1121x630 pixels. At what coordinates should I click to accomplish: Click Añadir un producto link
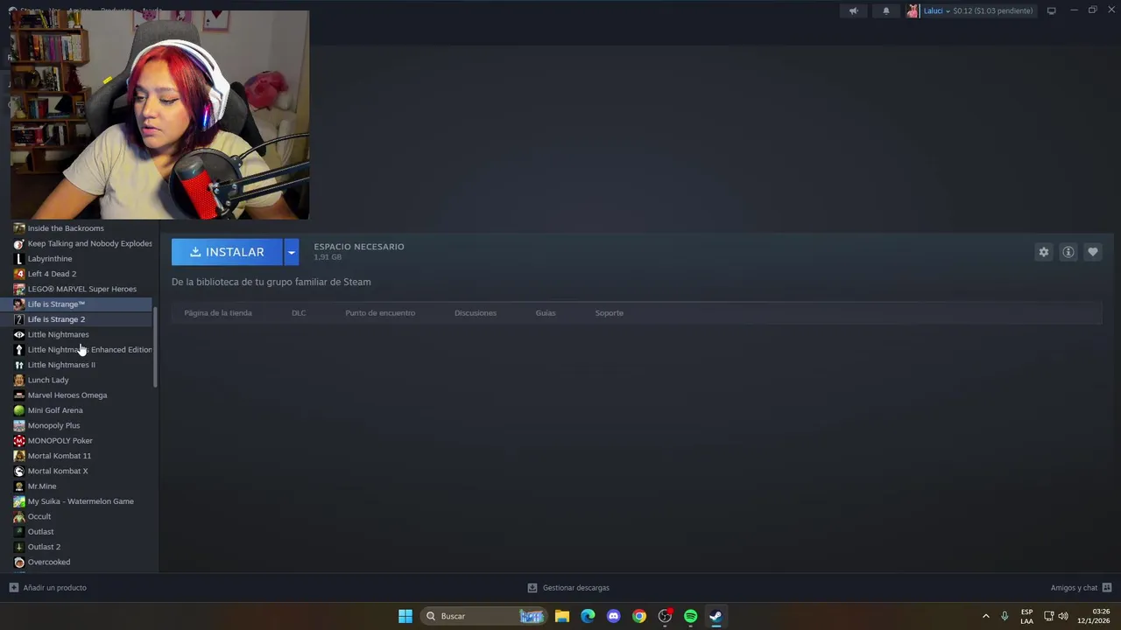point(48,588)
